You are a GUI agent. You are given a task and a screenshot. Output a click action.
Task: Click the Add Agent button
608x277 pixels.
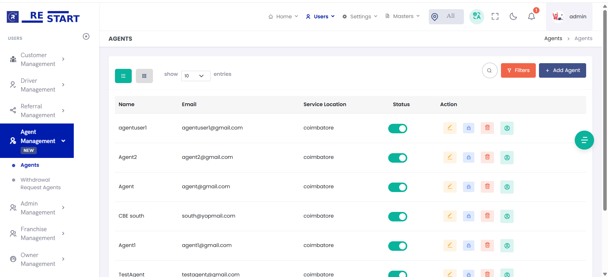coord(562,70)
